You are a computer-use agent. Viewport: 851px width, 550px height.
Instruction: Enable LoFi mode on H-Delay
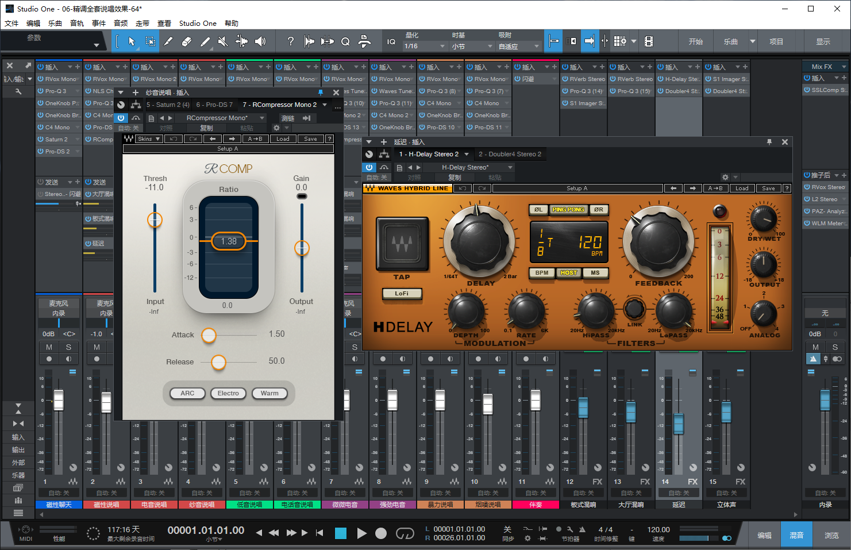pyautogui.click(x=402, y=294)
